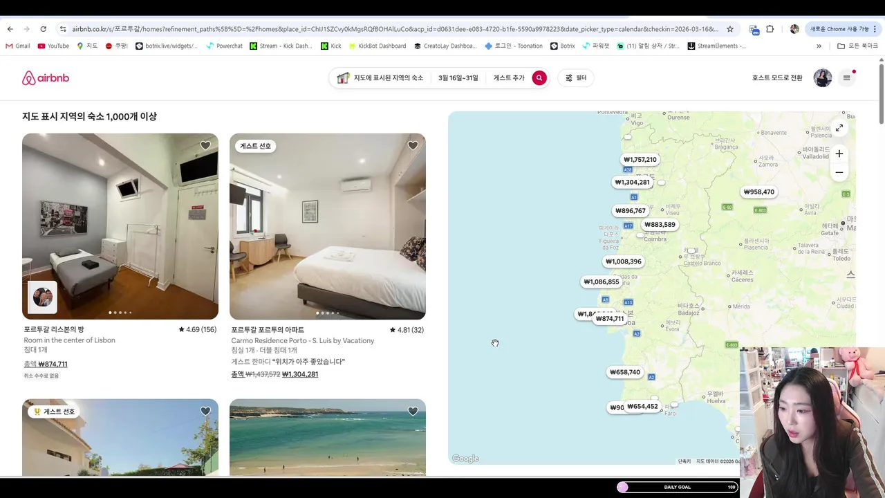Open the Airbnb hamburger menu
This screenshot has height=498, width=885.
tap(846, 78)
